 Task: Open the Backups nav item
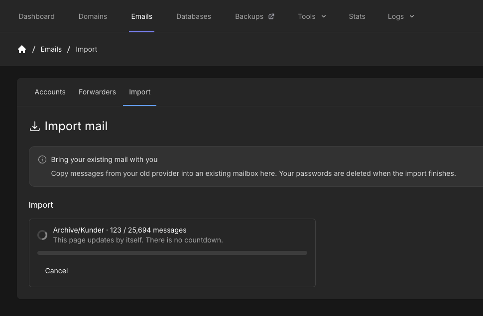point(249,16)
